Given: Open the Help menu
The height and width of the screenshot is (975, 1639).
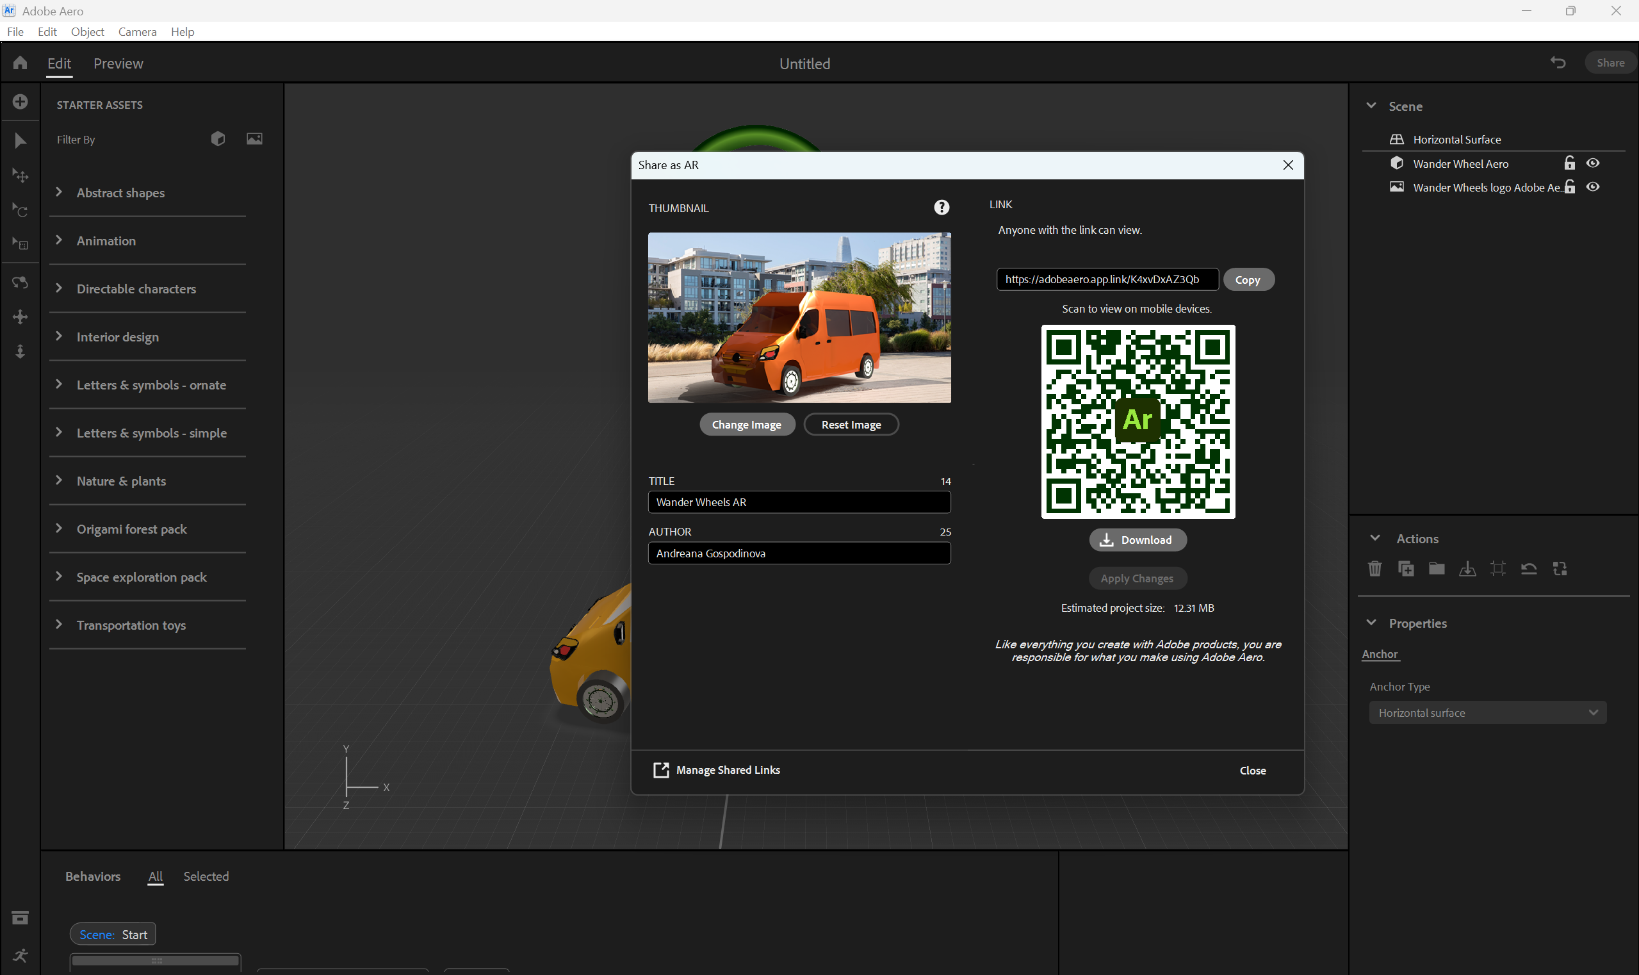Looking at the screenshot, I should [x=183, y=31].
